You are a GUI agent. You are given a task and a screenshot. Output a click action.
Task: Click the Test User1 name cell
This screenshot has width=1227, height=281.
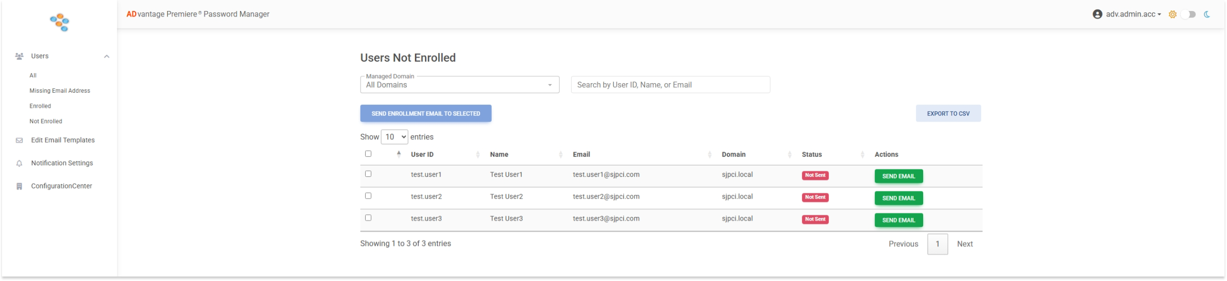point(506,175)
